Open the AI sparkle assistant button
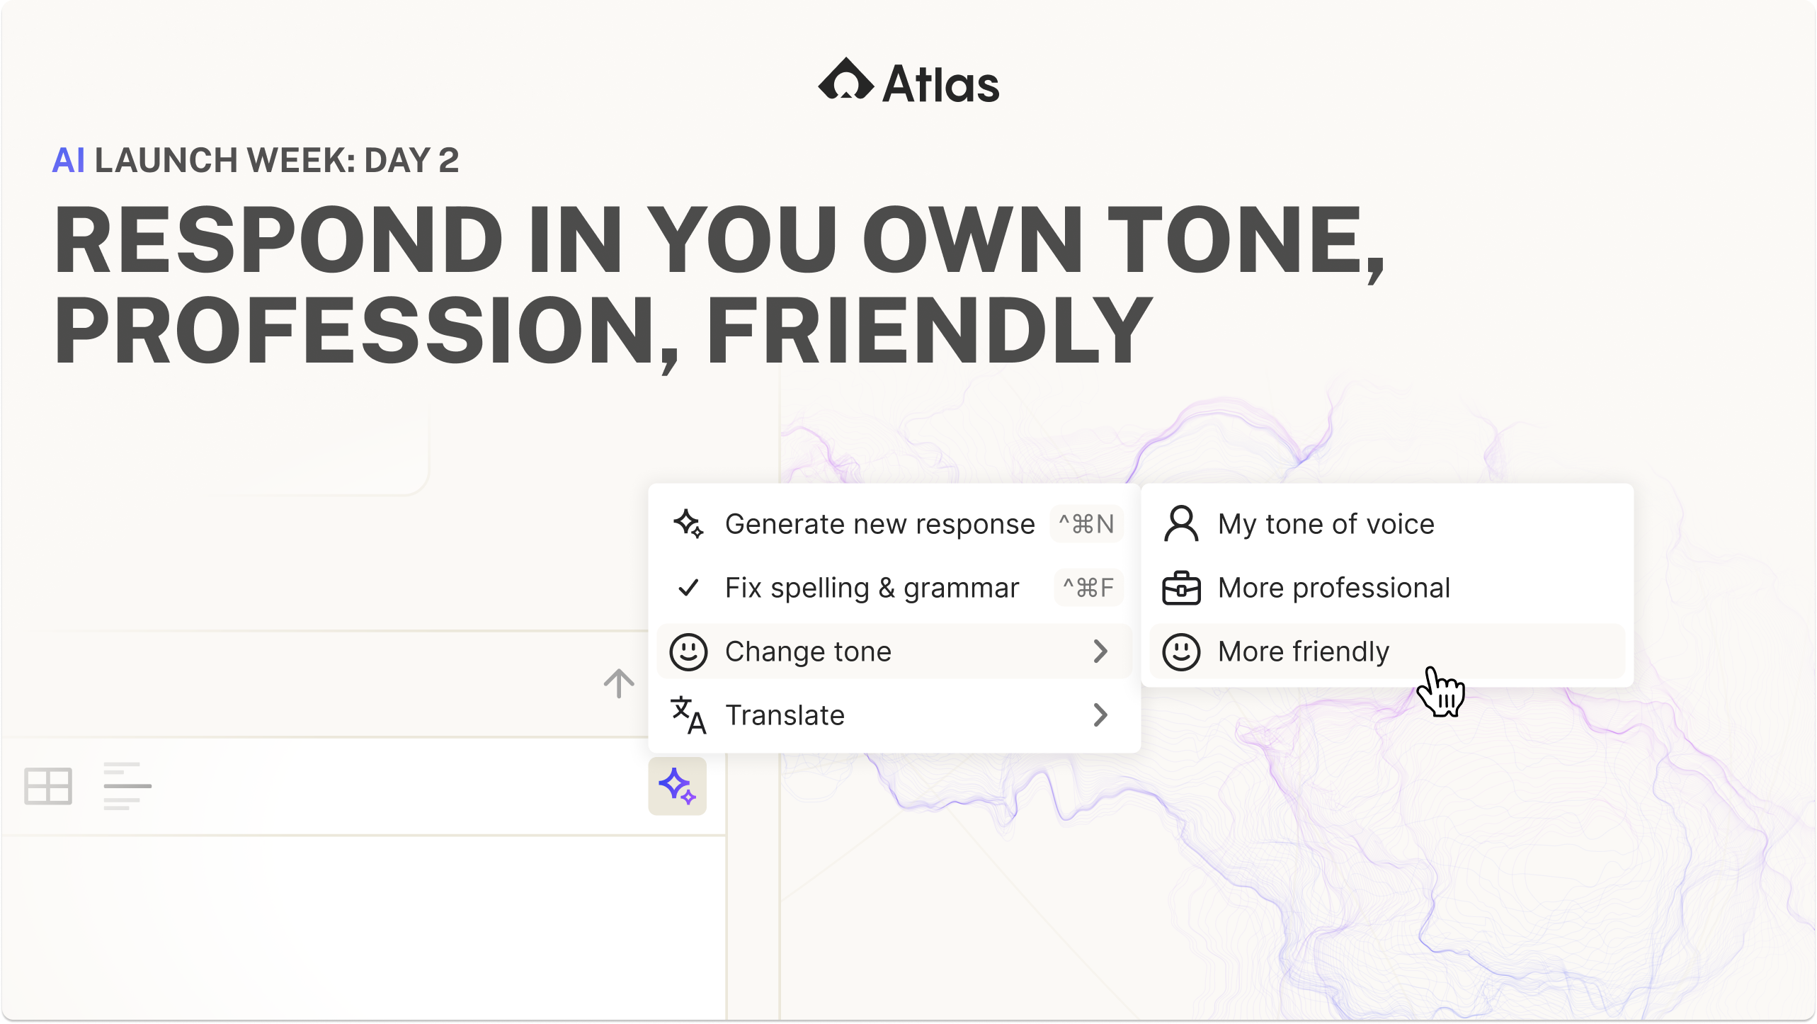This screenshot has width=1817, height=1024. pyautogui.click(x=677, y=785)
